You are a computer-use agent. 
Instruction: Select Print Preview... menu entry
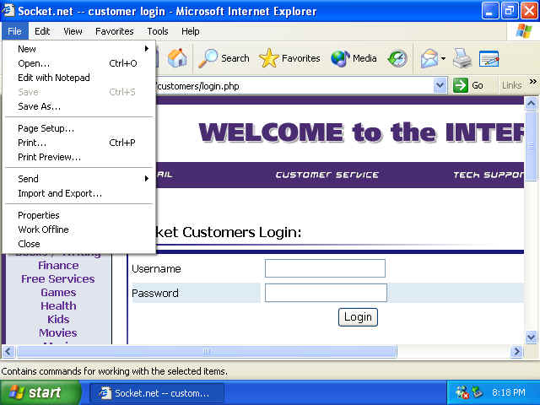(78, 157)
